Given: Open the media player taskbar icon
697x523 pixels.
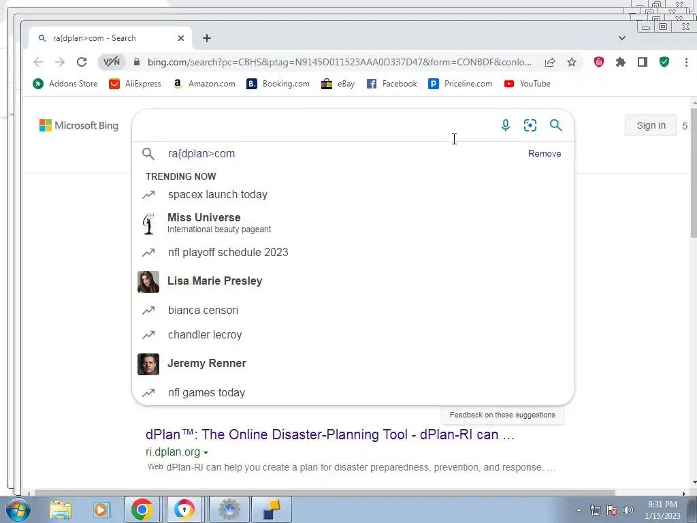Looking at the screenshot, I should tap(101, 509).
